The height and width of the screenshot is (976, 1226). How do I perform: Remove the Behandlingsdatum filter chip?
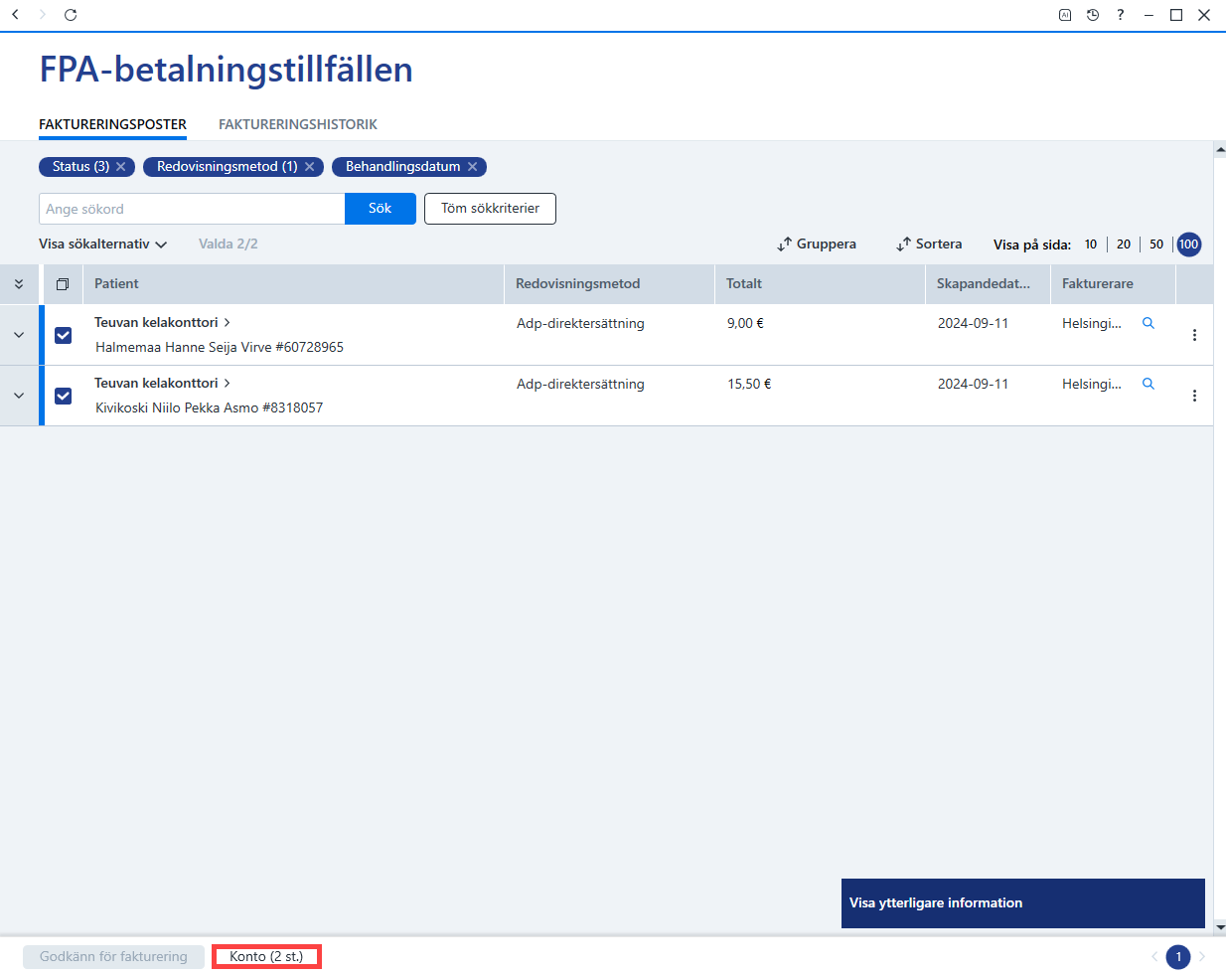pyautogui.click(x=473, y=167)
